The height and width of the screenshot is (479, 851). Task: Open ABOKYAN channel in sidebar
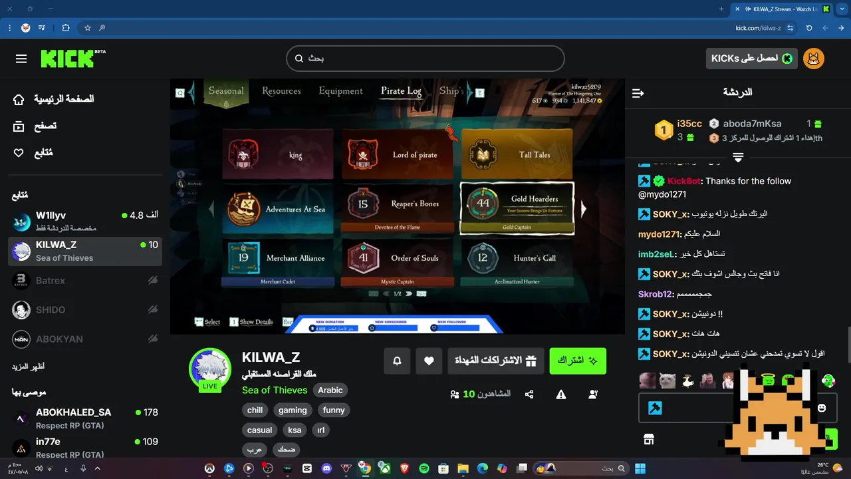tap(85, 339)
